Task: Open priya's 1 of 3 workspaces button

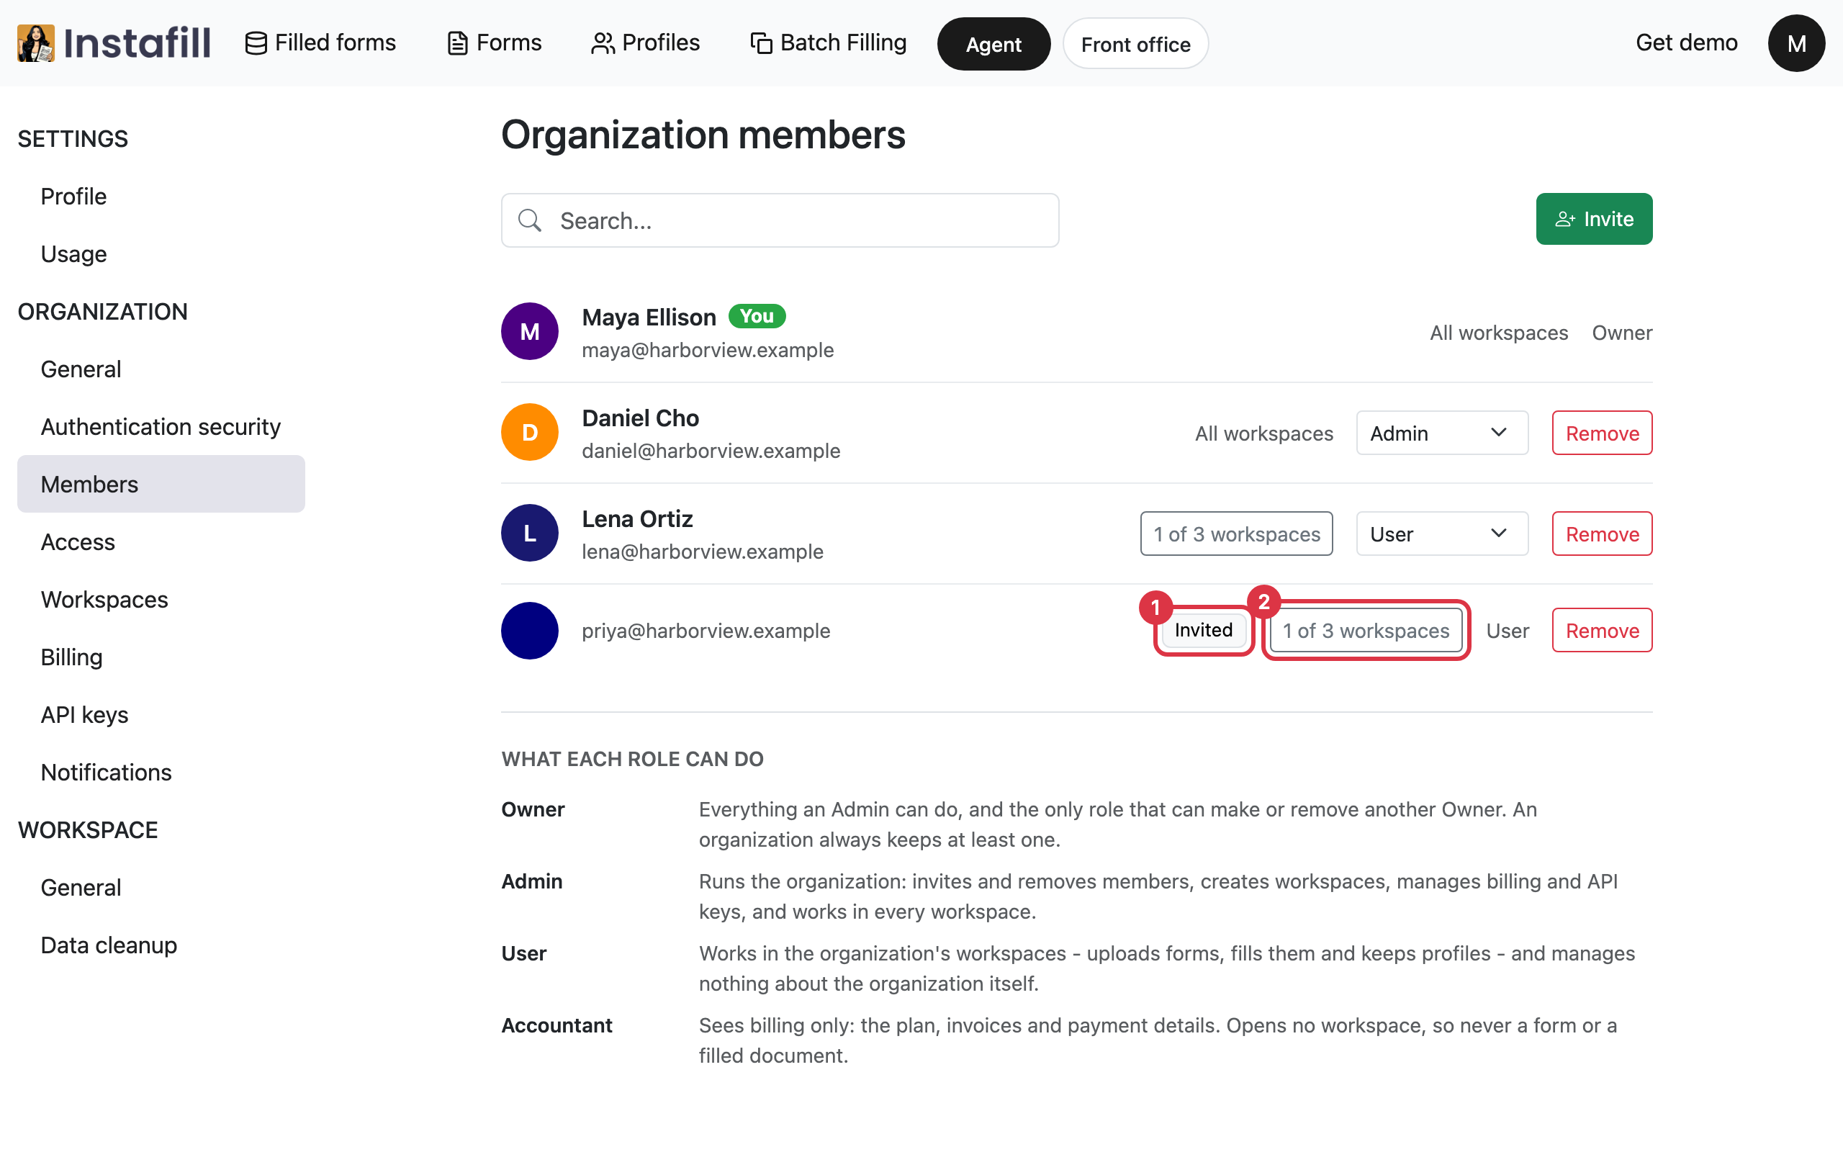Action: pyautogui.click(x=1366, y=630)
